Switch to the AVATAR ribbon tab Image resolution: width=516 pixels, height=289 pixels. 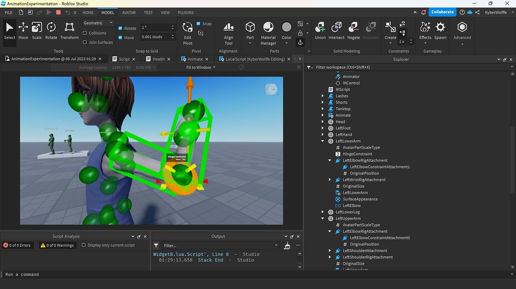pos(129,12)
